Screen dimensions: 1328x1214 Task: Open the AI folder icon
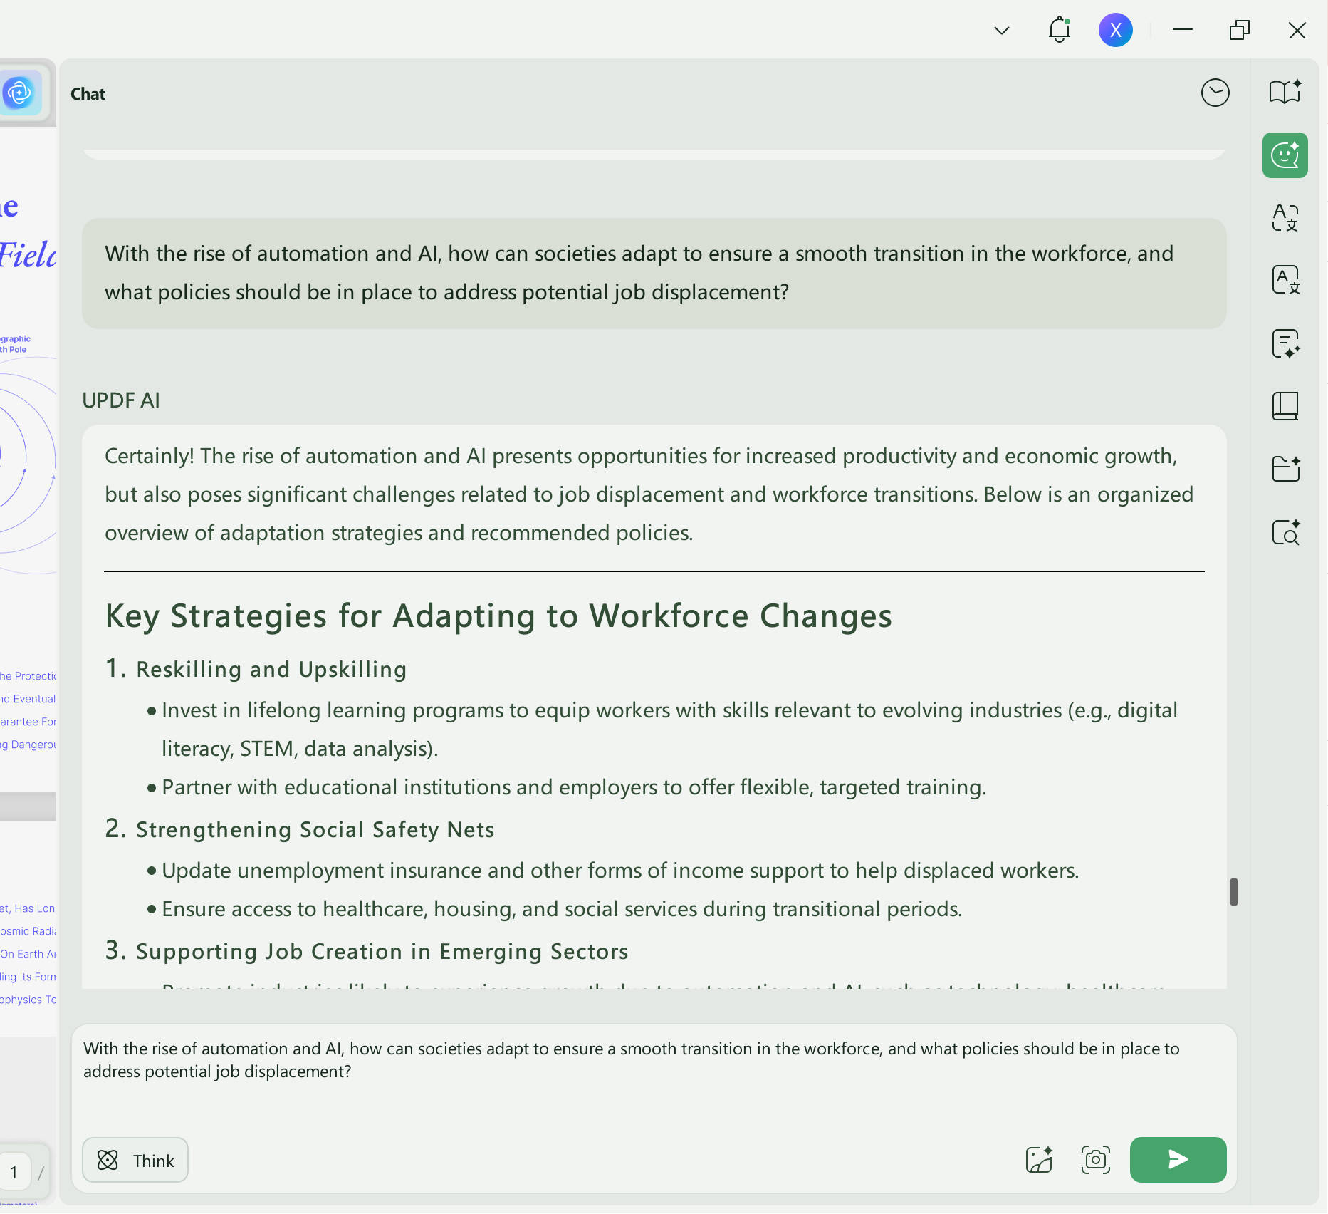click(x=1285, y=469)
